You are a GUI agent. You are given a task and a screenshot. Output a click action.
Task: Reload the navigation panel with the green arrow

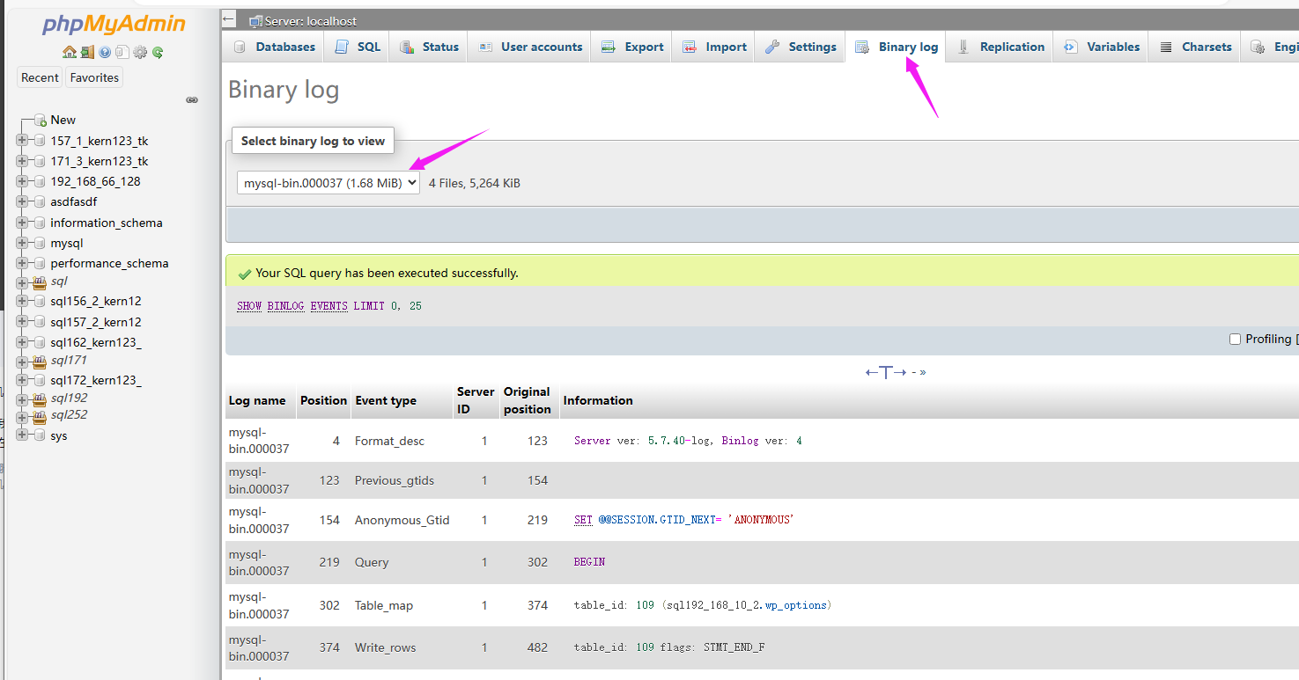158,52
